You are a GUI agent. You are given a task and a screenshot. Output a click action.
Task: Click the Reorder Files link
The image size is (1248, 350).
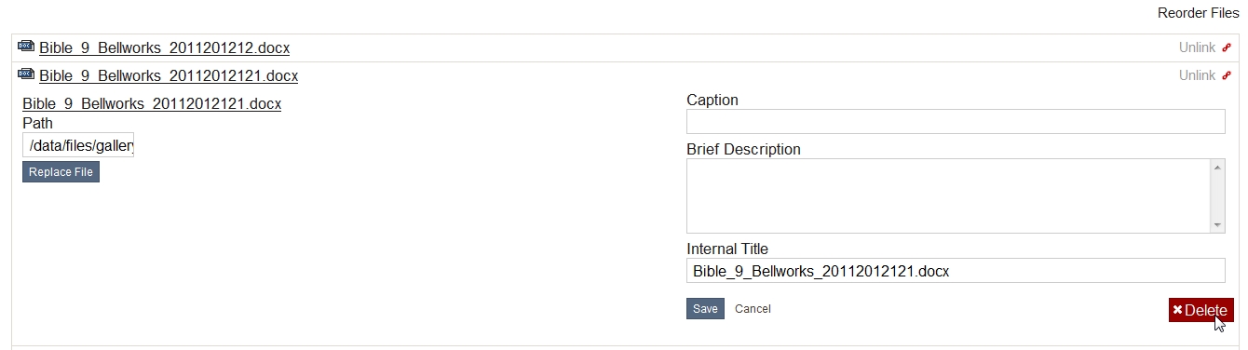tap(1198, 13)
